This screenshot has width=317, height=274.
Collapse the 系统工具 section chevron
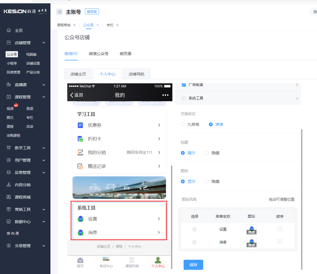pos(297,98)
